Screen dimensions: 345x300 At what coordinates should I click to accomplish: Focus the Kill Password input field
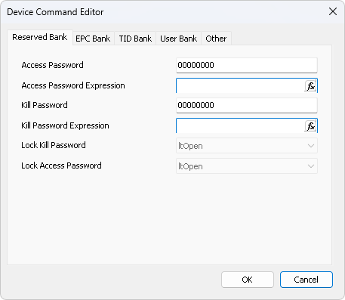[x=247, y=106]
